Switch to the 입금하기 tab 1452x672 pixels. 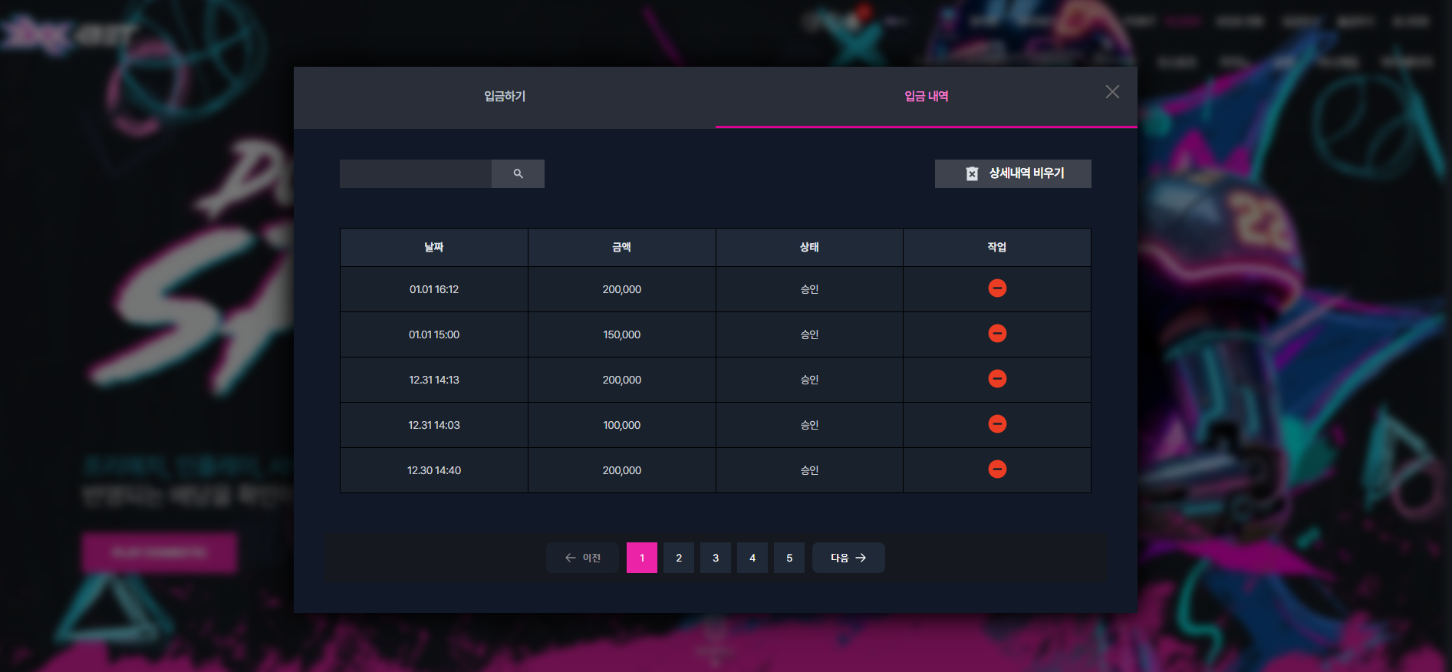point(505,97)
